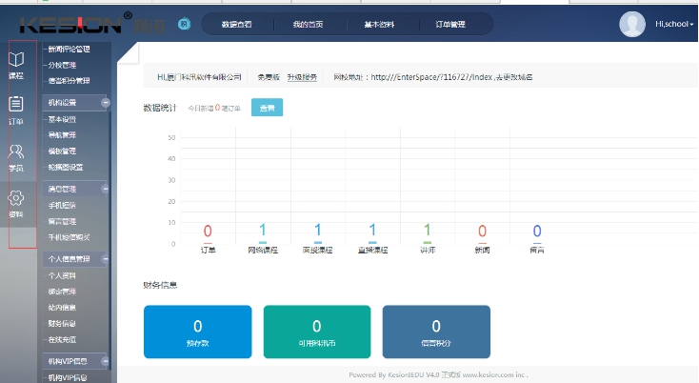Image resolution: width=699 pixels, height=383 pixels.
Task: Select 模板管理 under 机构设置
Action: tap(63, 151)
